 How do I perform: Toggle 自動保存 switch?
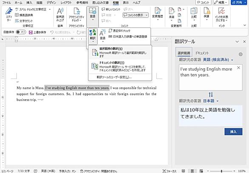tap(21, 32)
